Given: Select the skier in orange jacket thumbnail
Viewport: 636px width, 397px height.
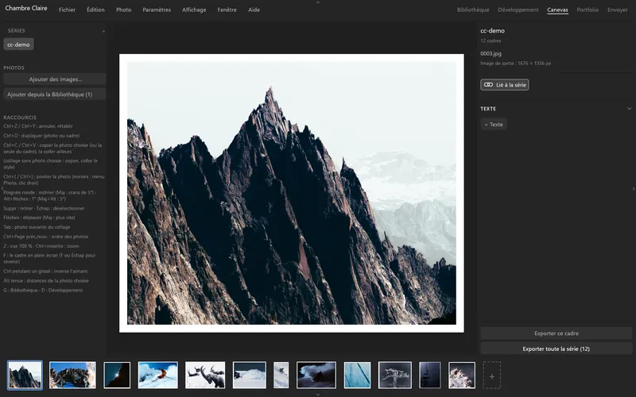Looking at the screenshot, I should 157,375.
